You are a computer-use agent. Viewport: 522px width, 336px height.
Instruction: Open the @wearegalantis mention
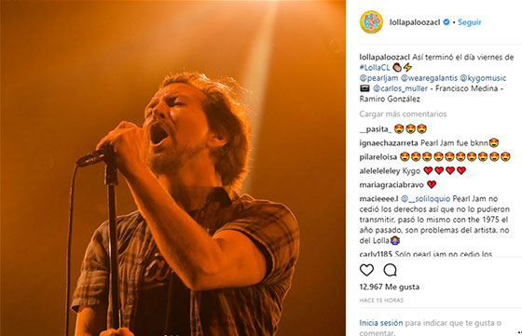(429, 78)
